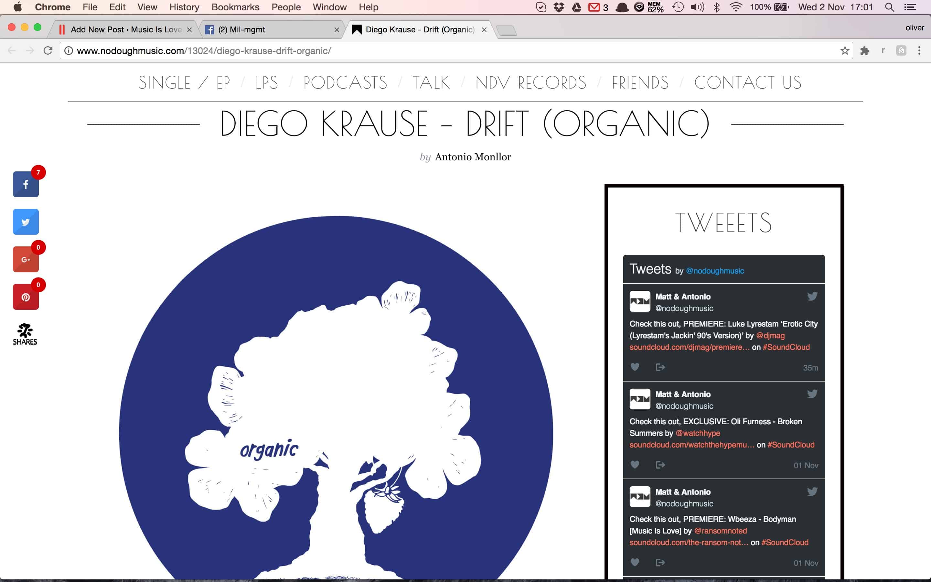
Task: Share the Wbeeza Bodyman tweet
Action: (x=660, y=562)
